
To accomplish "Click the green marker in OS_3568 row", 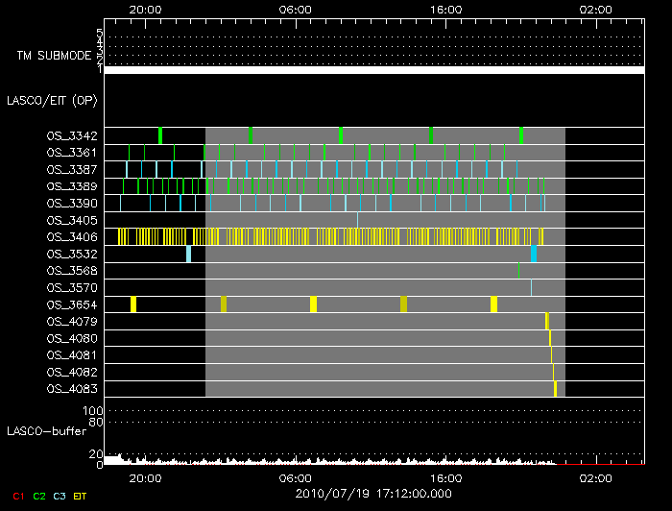I will [518, 271].
